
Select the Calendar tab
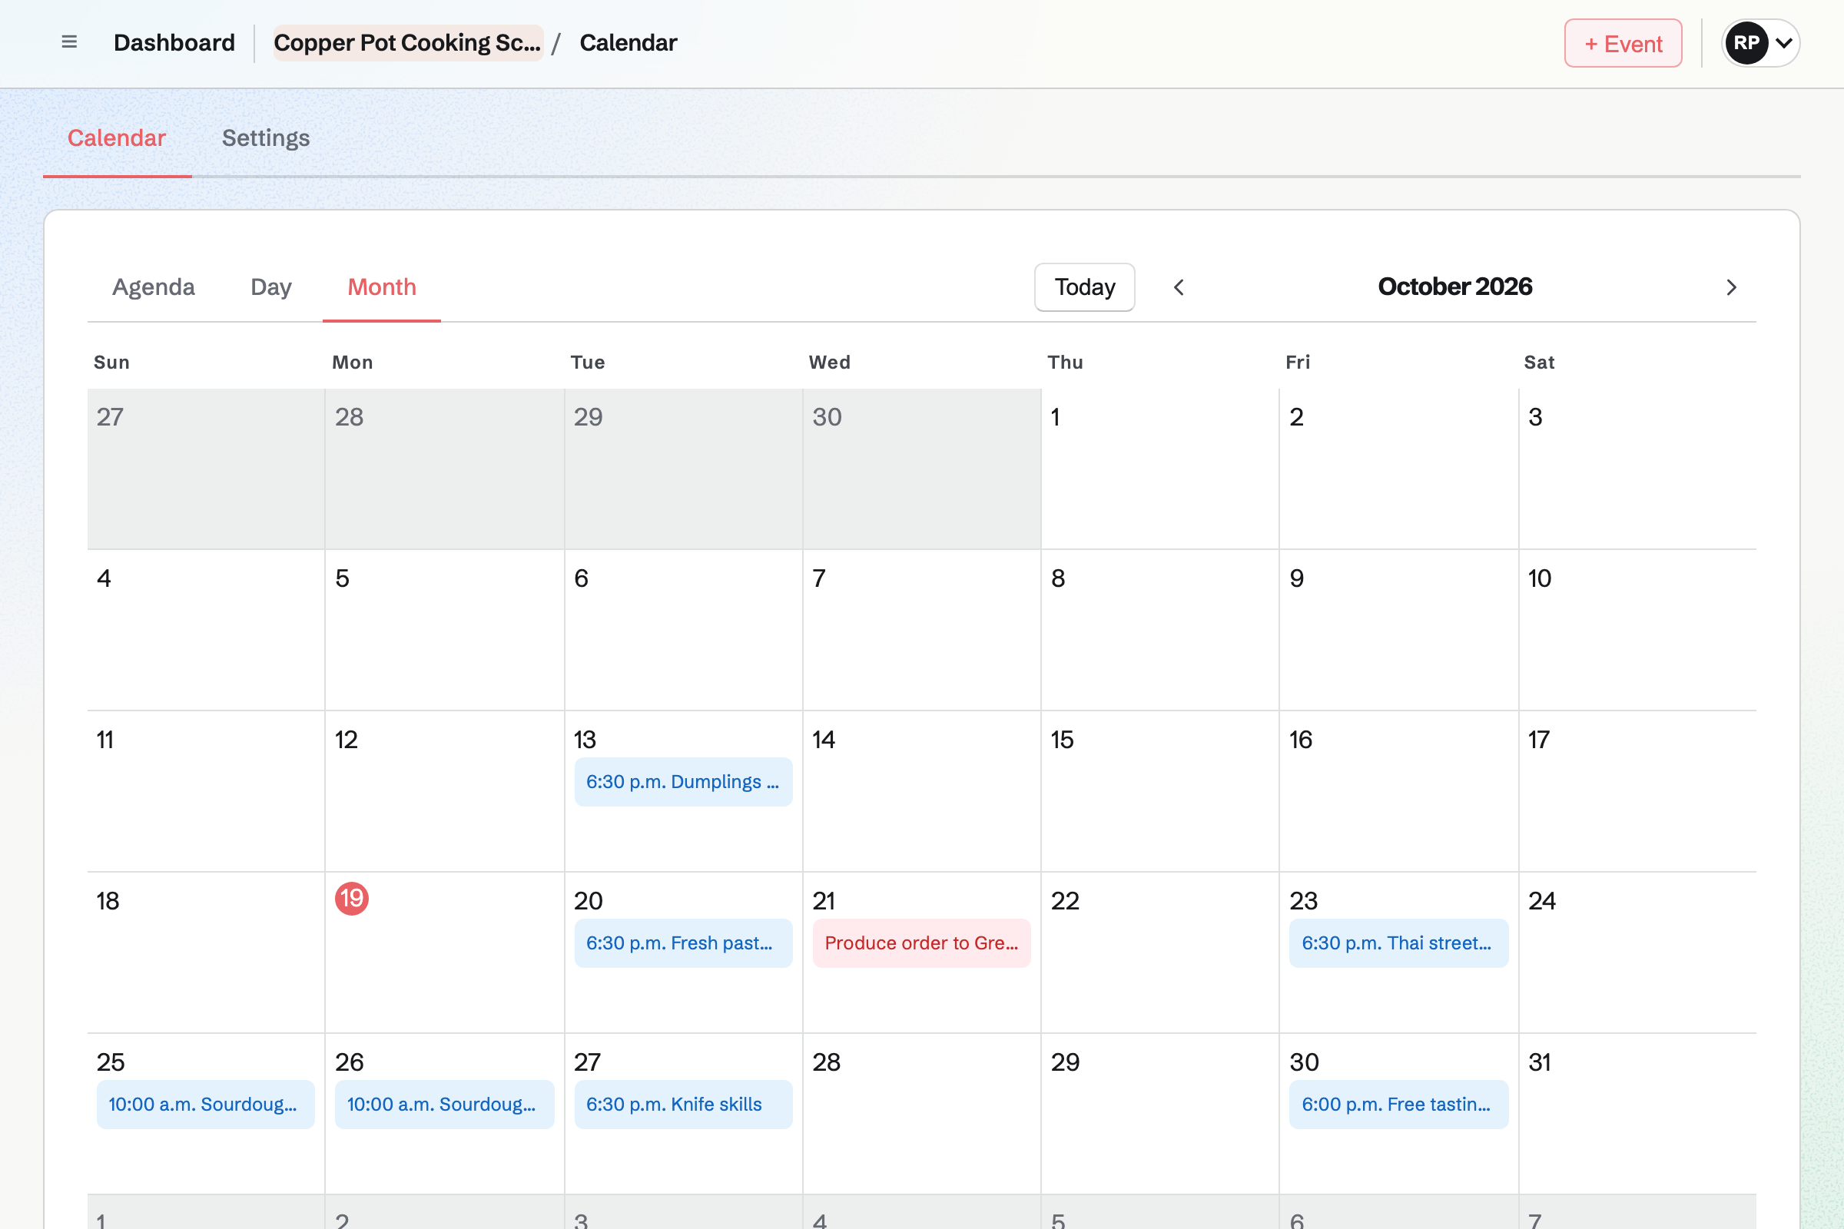coord(117,138)
